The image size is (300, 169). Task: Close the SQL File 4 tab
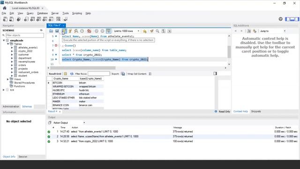point(64,25)
